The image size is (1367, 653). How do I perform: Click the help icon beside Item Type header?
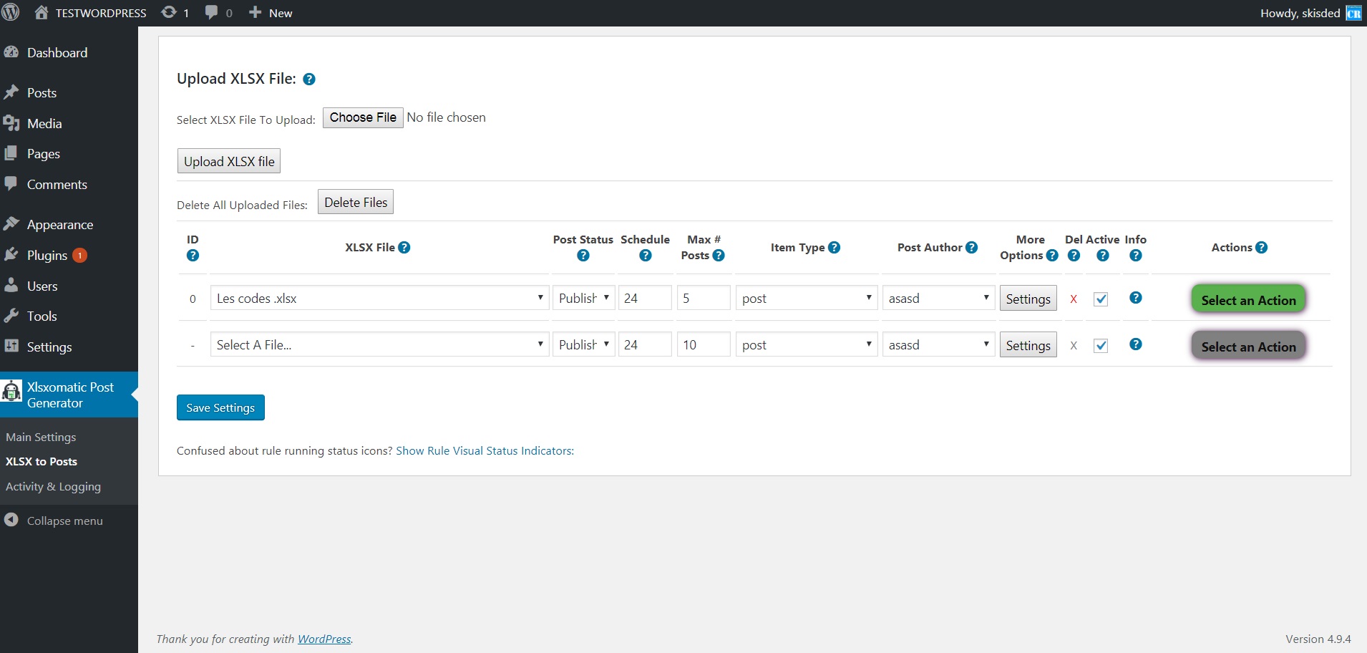pos(834,248)
